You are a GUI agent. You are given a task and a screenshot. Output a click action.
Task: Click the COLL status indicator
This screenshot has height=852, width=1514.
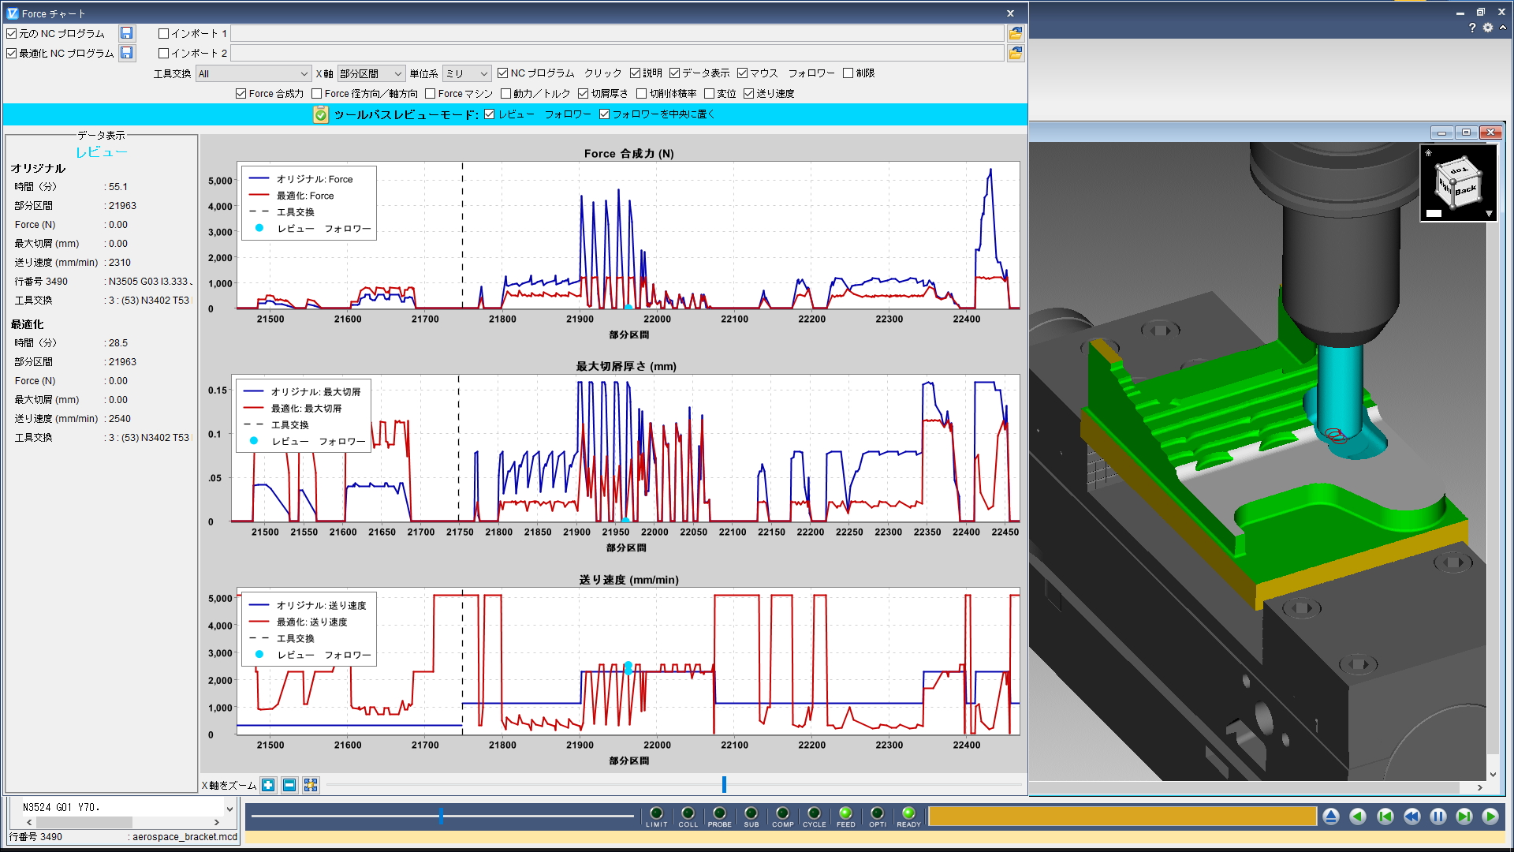[x=688, y=813]
